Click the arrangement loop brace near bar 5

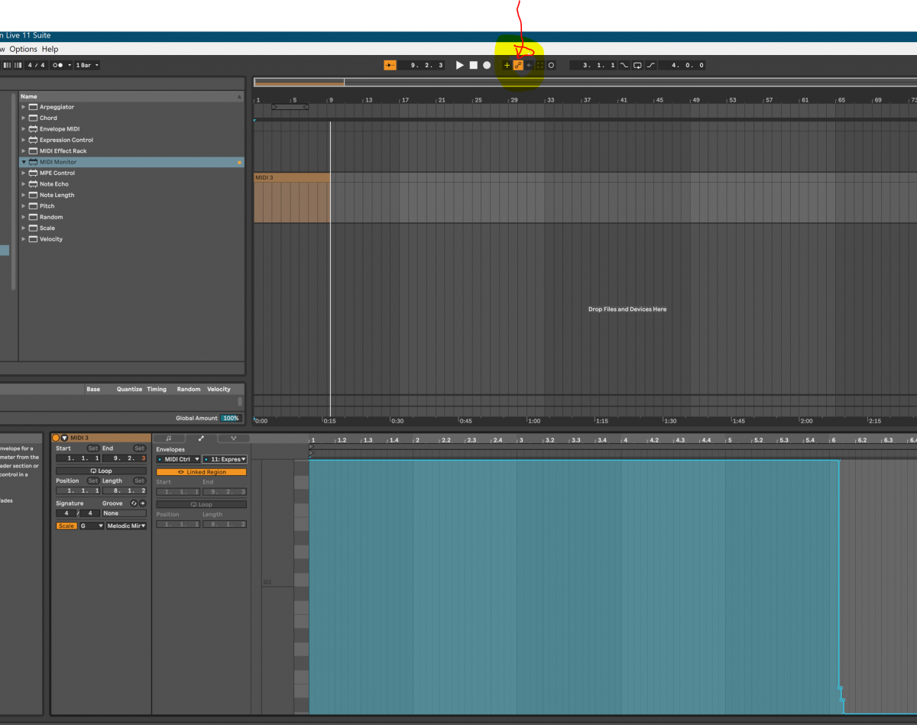click(290, 107)
